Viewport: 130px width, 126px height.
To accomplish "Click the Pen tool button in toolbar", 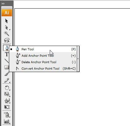I will point(6,48).
